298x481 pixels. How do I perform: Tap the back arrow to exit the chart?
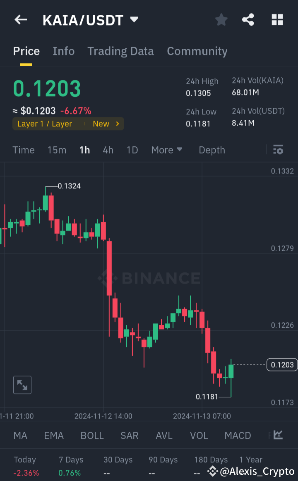pyautogui.click(x=20, y=19)
